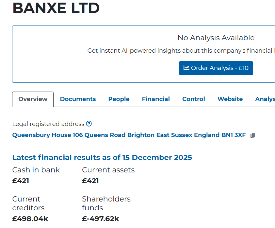Click the Current creditors £498.04k value
Viewport: 275px width, 228px height.
tap(30, 219)
